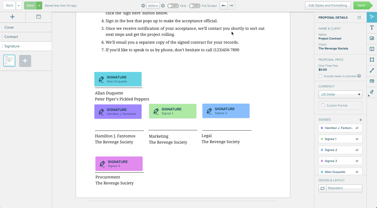Screen dimensions: 377x208
Task: Open the Save options dropdown arrow
Action: [39, 5]
